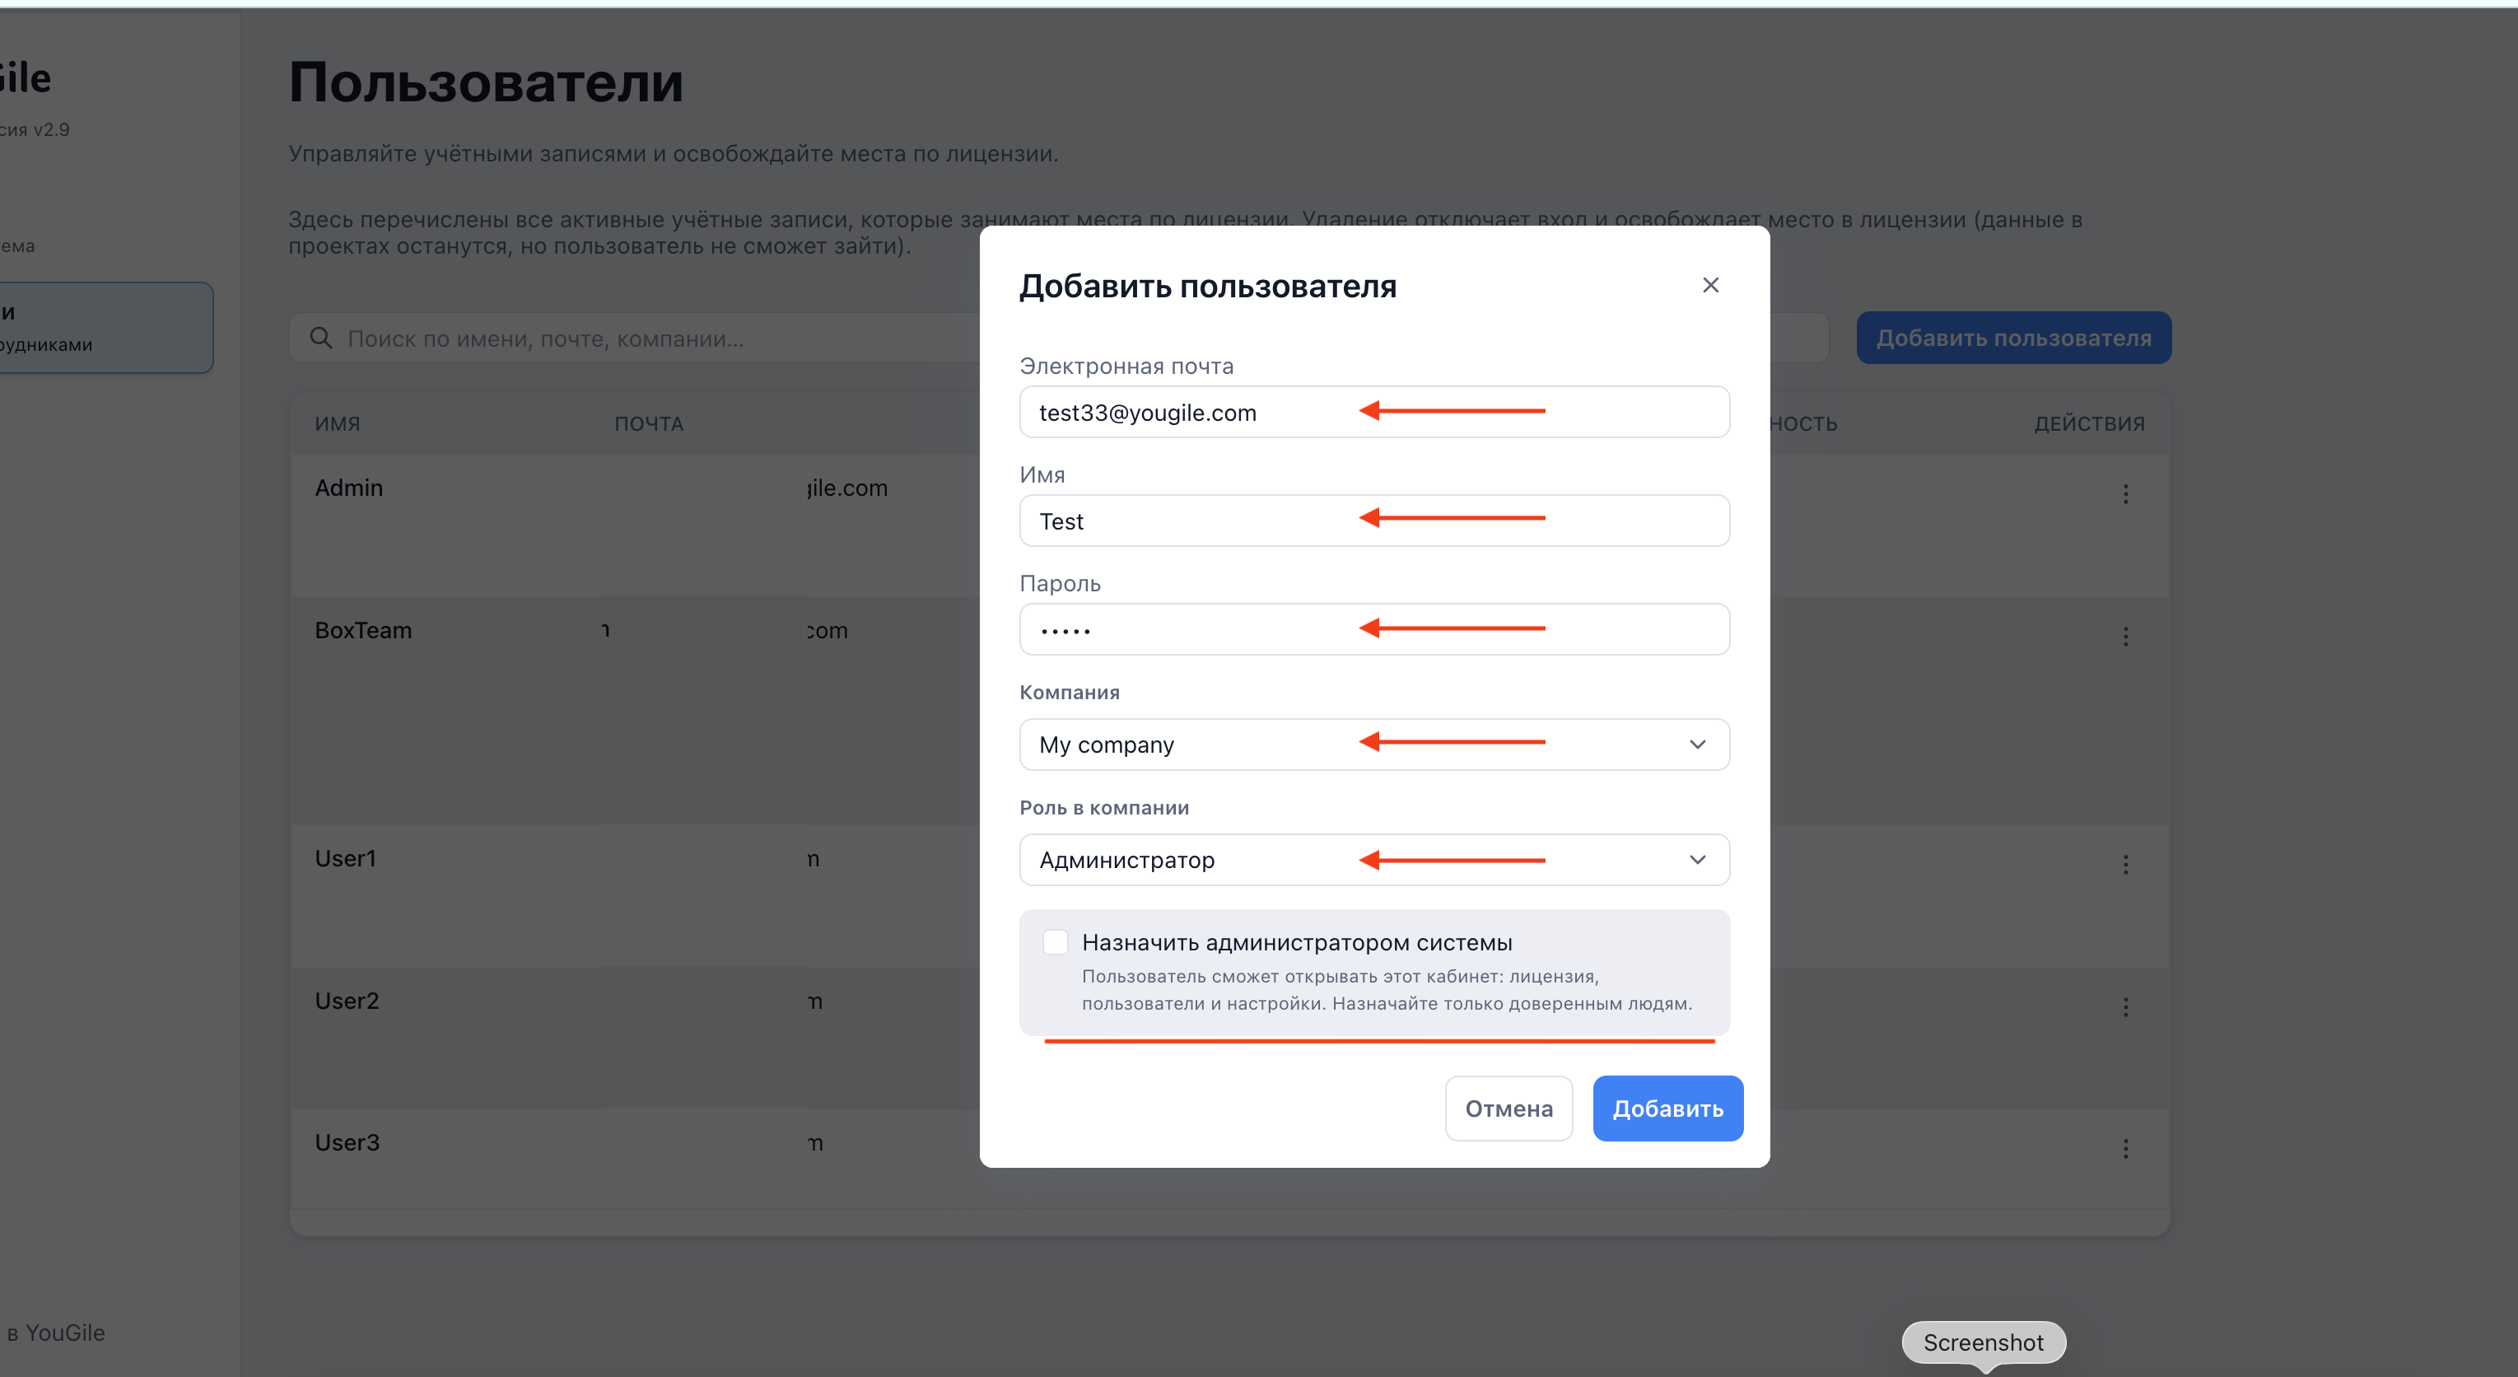2518x1377 pixels.
Task: Click the Роль в компании chevron arrow
Action: coord(1698,860)
